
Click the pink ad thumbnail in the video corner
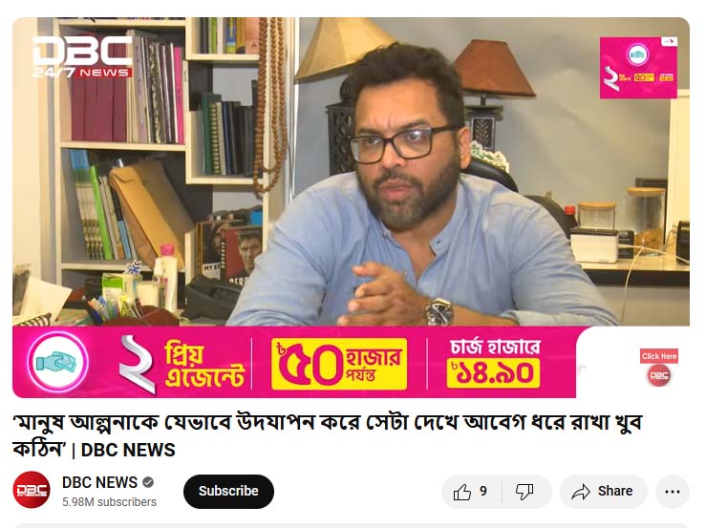638,68
